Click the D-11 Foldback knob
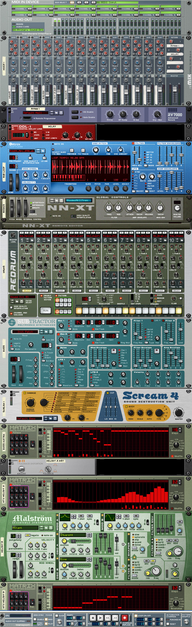Image resolution: width=192 pixels, height=627 pixels. (48, 469)
